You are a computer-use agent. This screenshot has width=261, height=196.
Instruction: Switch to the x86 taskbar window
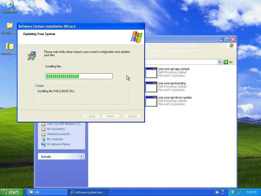[47, 192]
